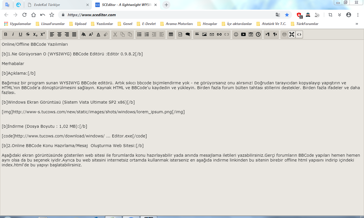The height and width of the screenshot is (218, 364).
Task: Open the Uygulamalar apps shortcut
Action: pyautogui.click(x=18, y=24)
